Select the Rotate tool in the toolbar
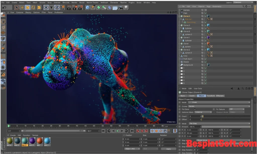Screen dimensions: 257x154 coord(33,7)
